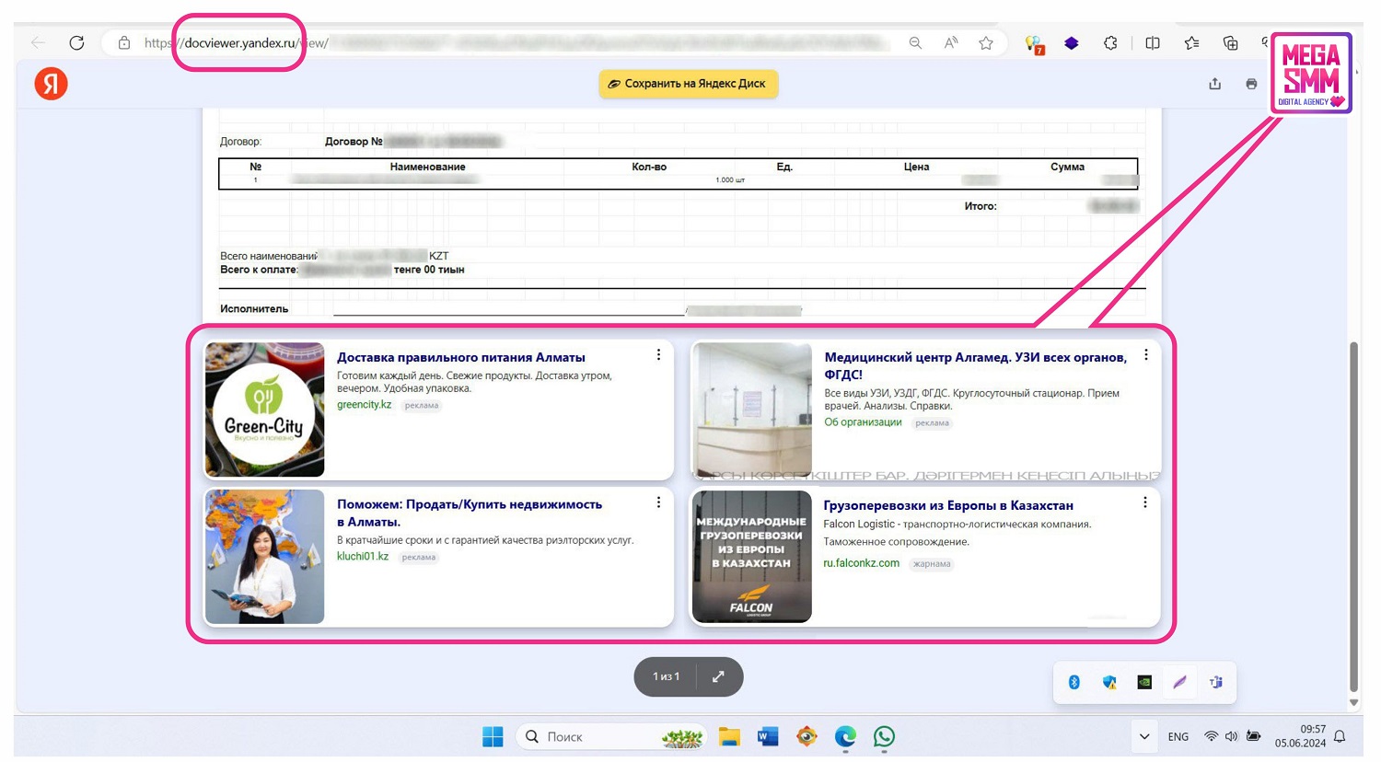Image resolution: width=1381 pixels, height=762 pixels.
Task: Click the volume speaker tray icon
Action: 1232,736
